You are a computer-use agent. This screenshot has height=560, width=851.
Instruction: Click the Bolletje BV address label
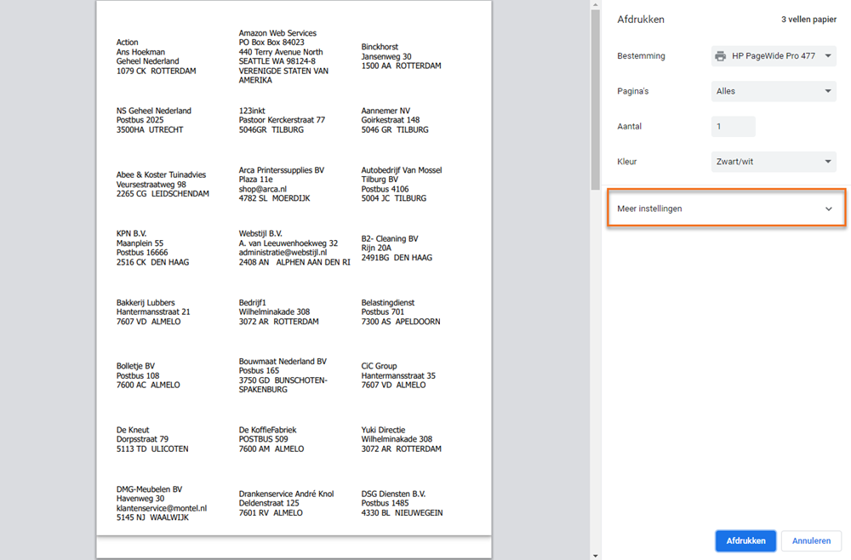pos(148,375)
